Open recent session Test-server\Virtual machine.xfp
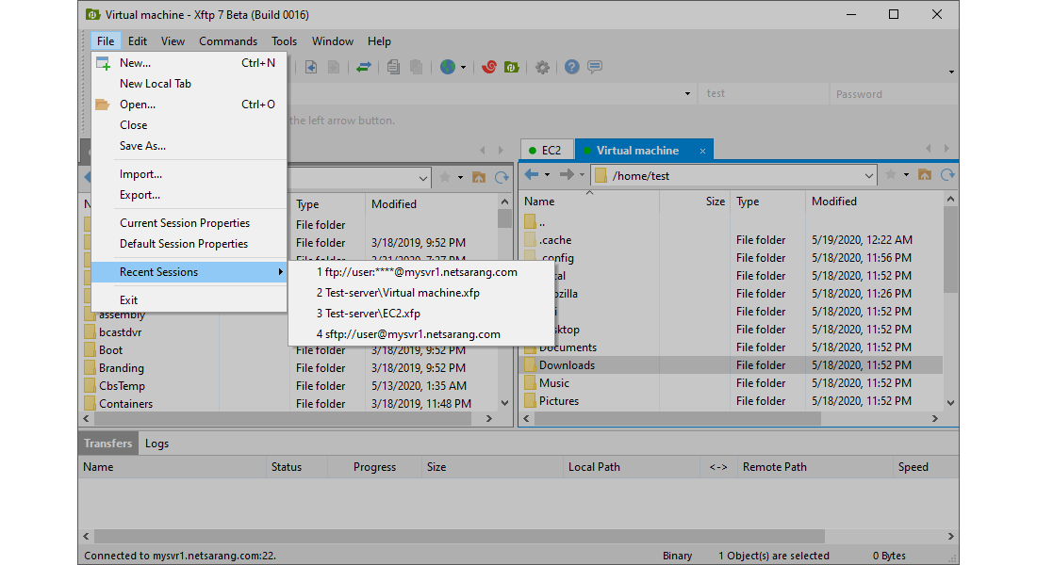The image size is (1037, 565). (x=421, y=293)
